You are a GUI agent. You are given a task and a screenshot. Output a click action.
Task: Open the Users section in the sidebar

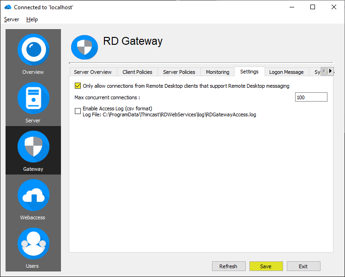[x=33, y=247]
